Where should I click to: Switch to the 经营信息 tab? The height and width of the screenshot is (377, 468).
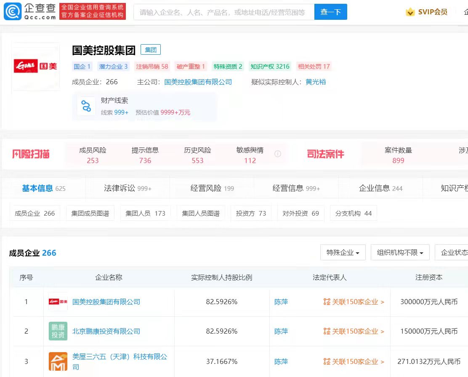296,188
